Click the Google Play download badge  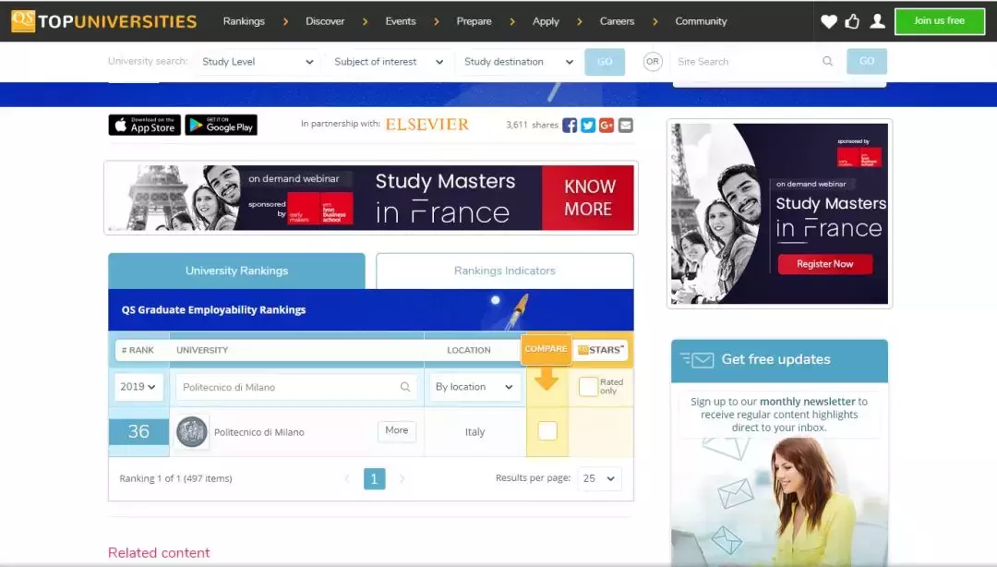pos(222,125)
